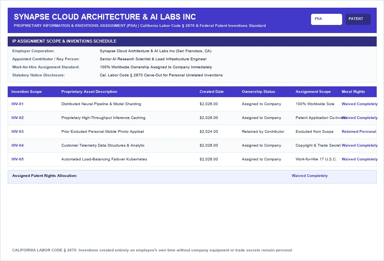Image resolution: width=384 pixels, height=261 pixels.
Task: Click '100% Worldwide Ownership Assigned to Company Immediately'
Action: click(156, 67)
